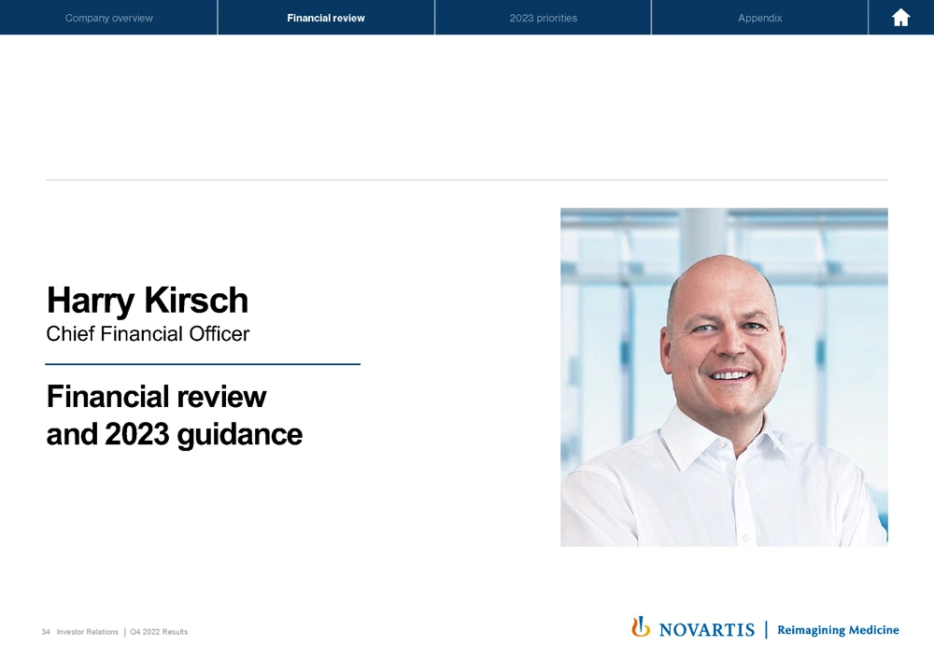Click the slide page number 34

(x=46, y=632)
